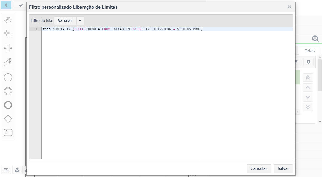Viewport: 322px width, 177px height.
Task: Click the upload icon at bottom left
Action: pos(17,170)
